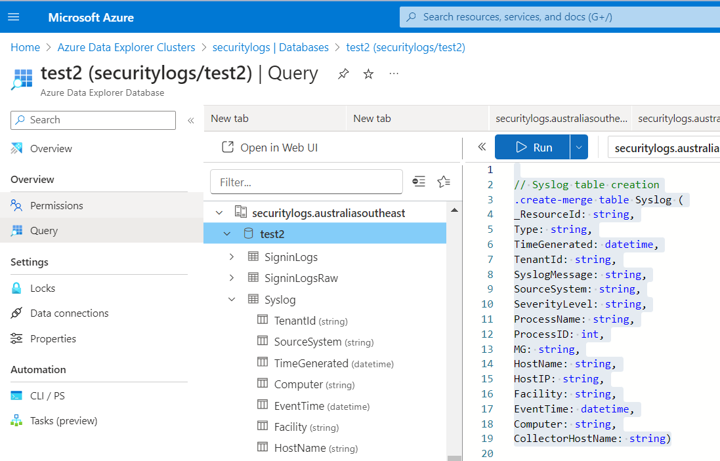The width and height of the screenshot is (720, 461).
Task: Focus the sidebar Search field
Action: (93, 120)
